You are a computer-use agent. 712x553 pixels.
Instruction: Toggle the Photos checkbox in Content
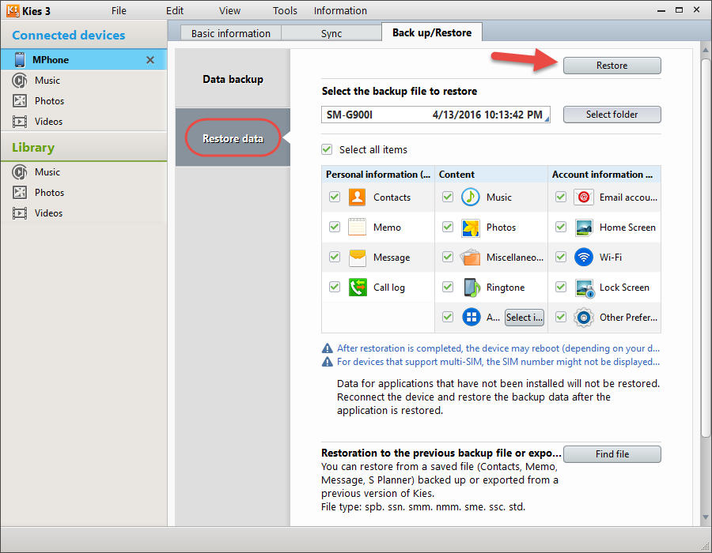448,227
